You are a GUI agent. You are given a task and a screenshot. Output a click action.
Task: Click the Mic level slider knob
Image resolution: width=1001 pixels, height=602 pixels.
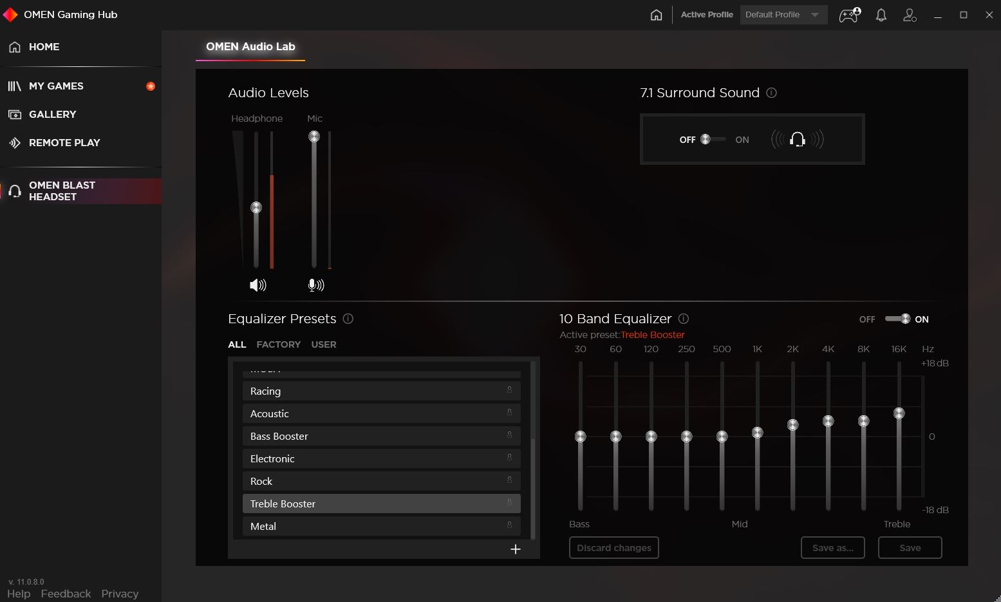(314, 136)
